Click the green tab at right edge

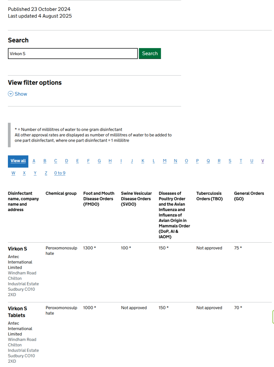pos(273,317)
